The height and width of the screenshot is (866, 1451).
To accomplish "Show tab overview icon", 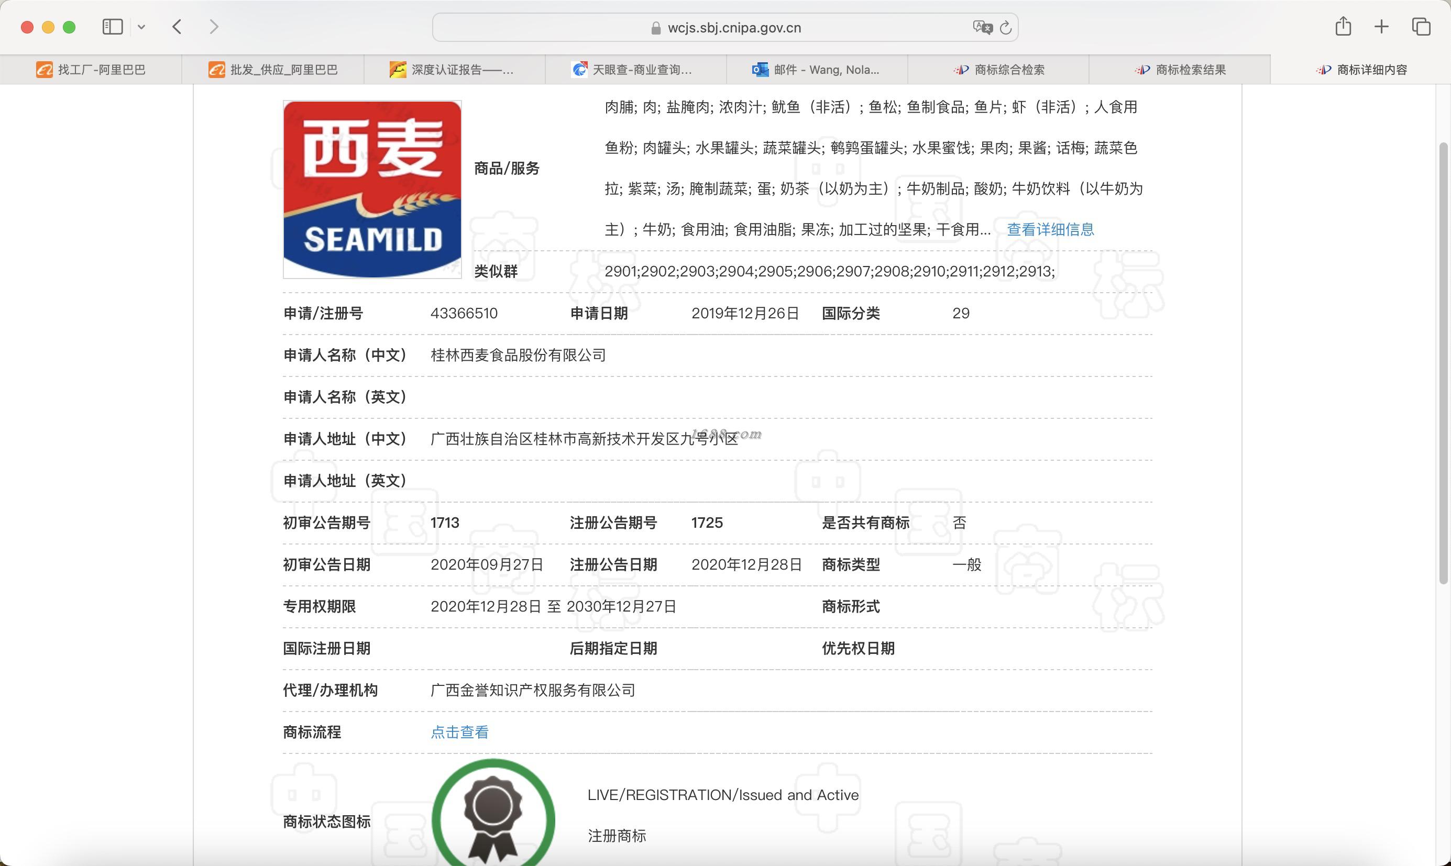I will 1421,27.
